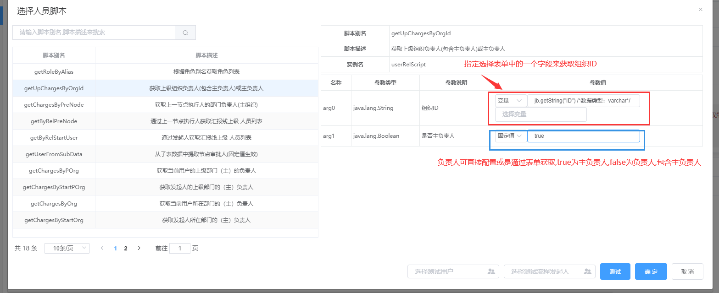Click the 脚本描述 column header in list
719x293 pixels.
[206, 55]
